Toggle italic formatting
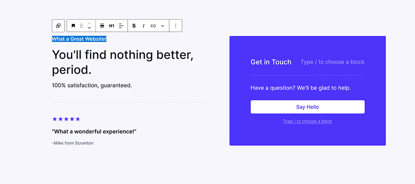This screenshot has width=415, height=184. [x=143, y=26]
